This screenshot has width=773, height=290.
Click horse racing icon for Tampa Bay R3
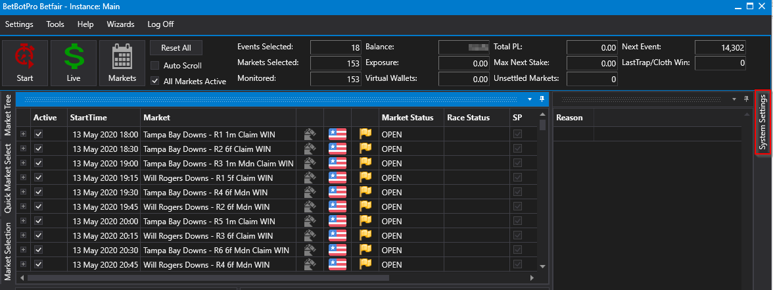coord(310,163)
